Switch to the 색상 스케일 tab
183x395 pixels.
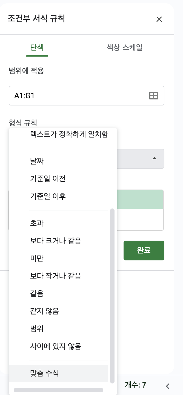pos(124,48)
